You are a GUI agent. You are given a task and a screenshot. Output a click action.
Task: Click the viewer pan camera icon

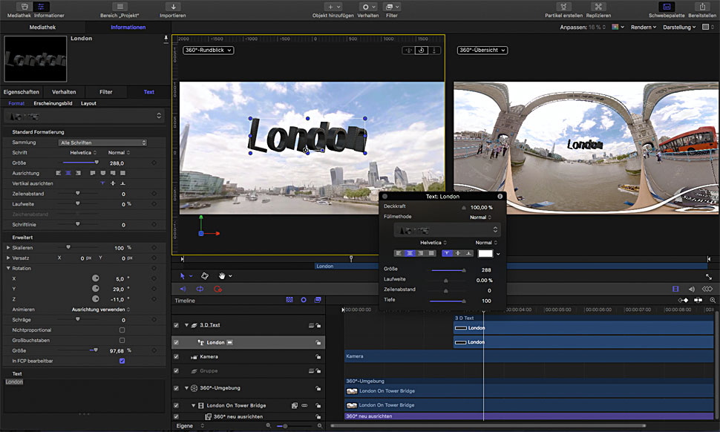click(x=408, y=50)
